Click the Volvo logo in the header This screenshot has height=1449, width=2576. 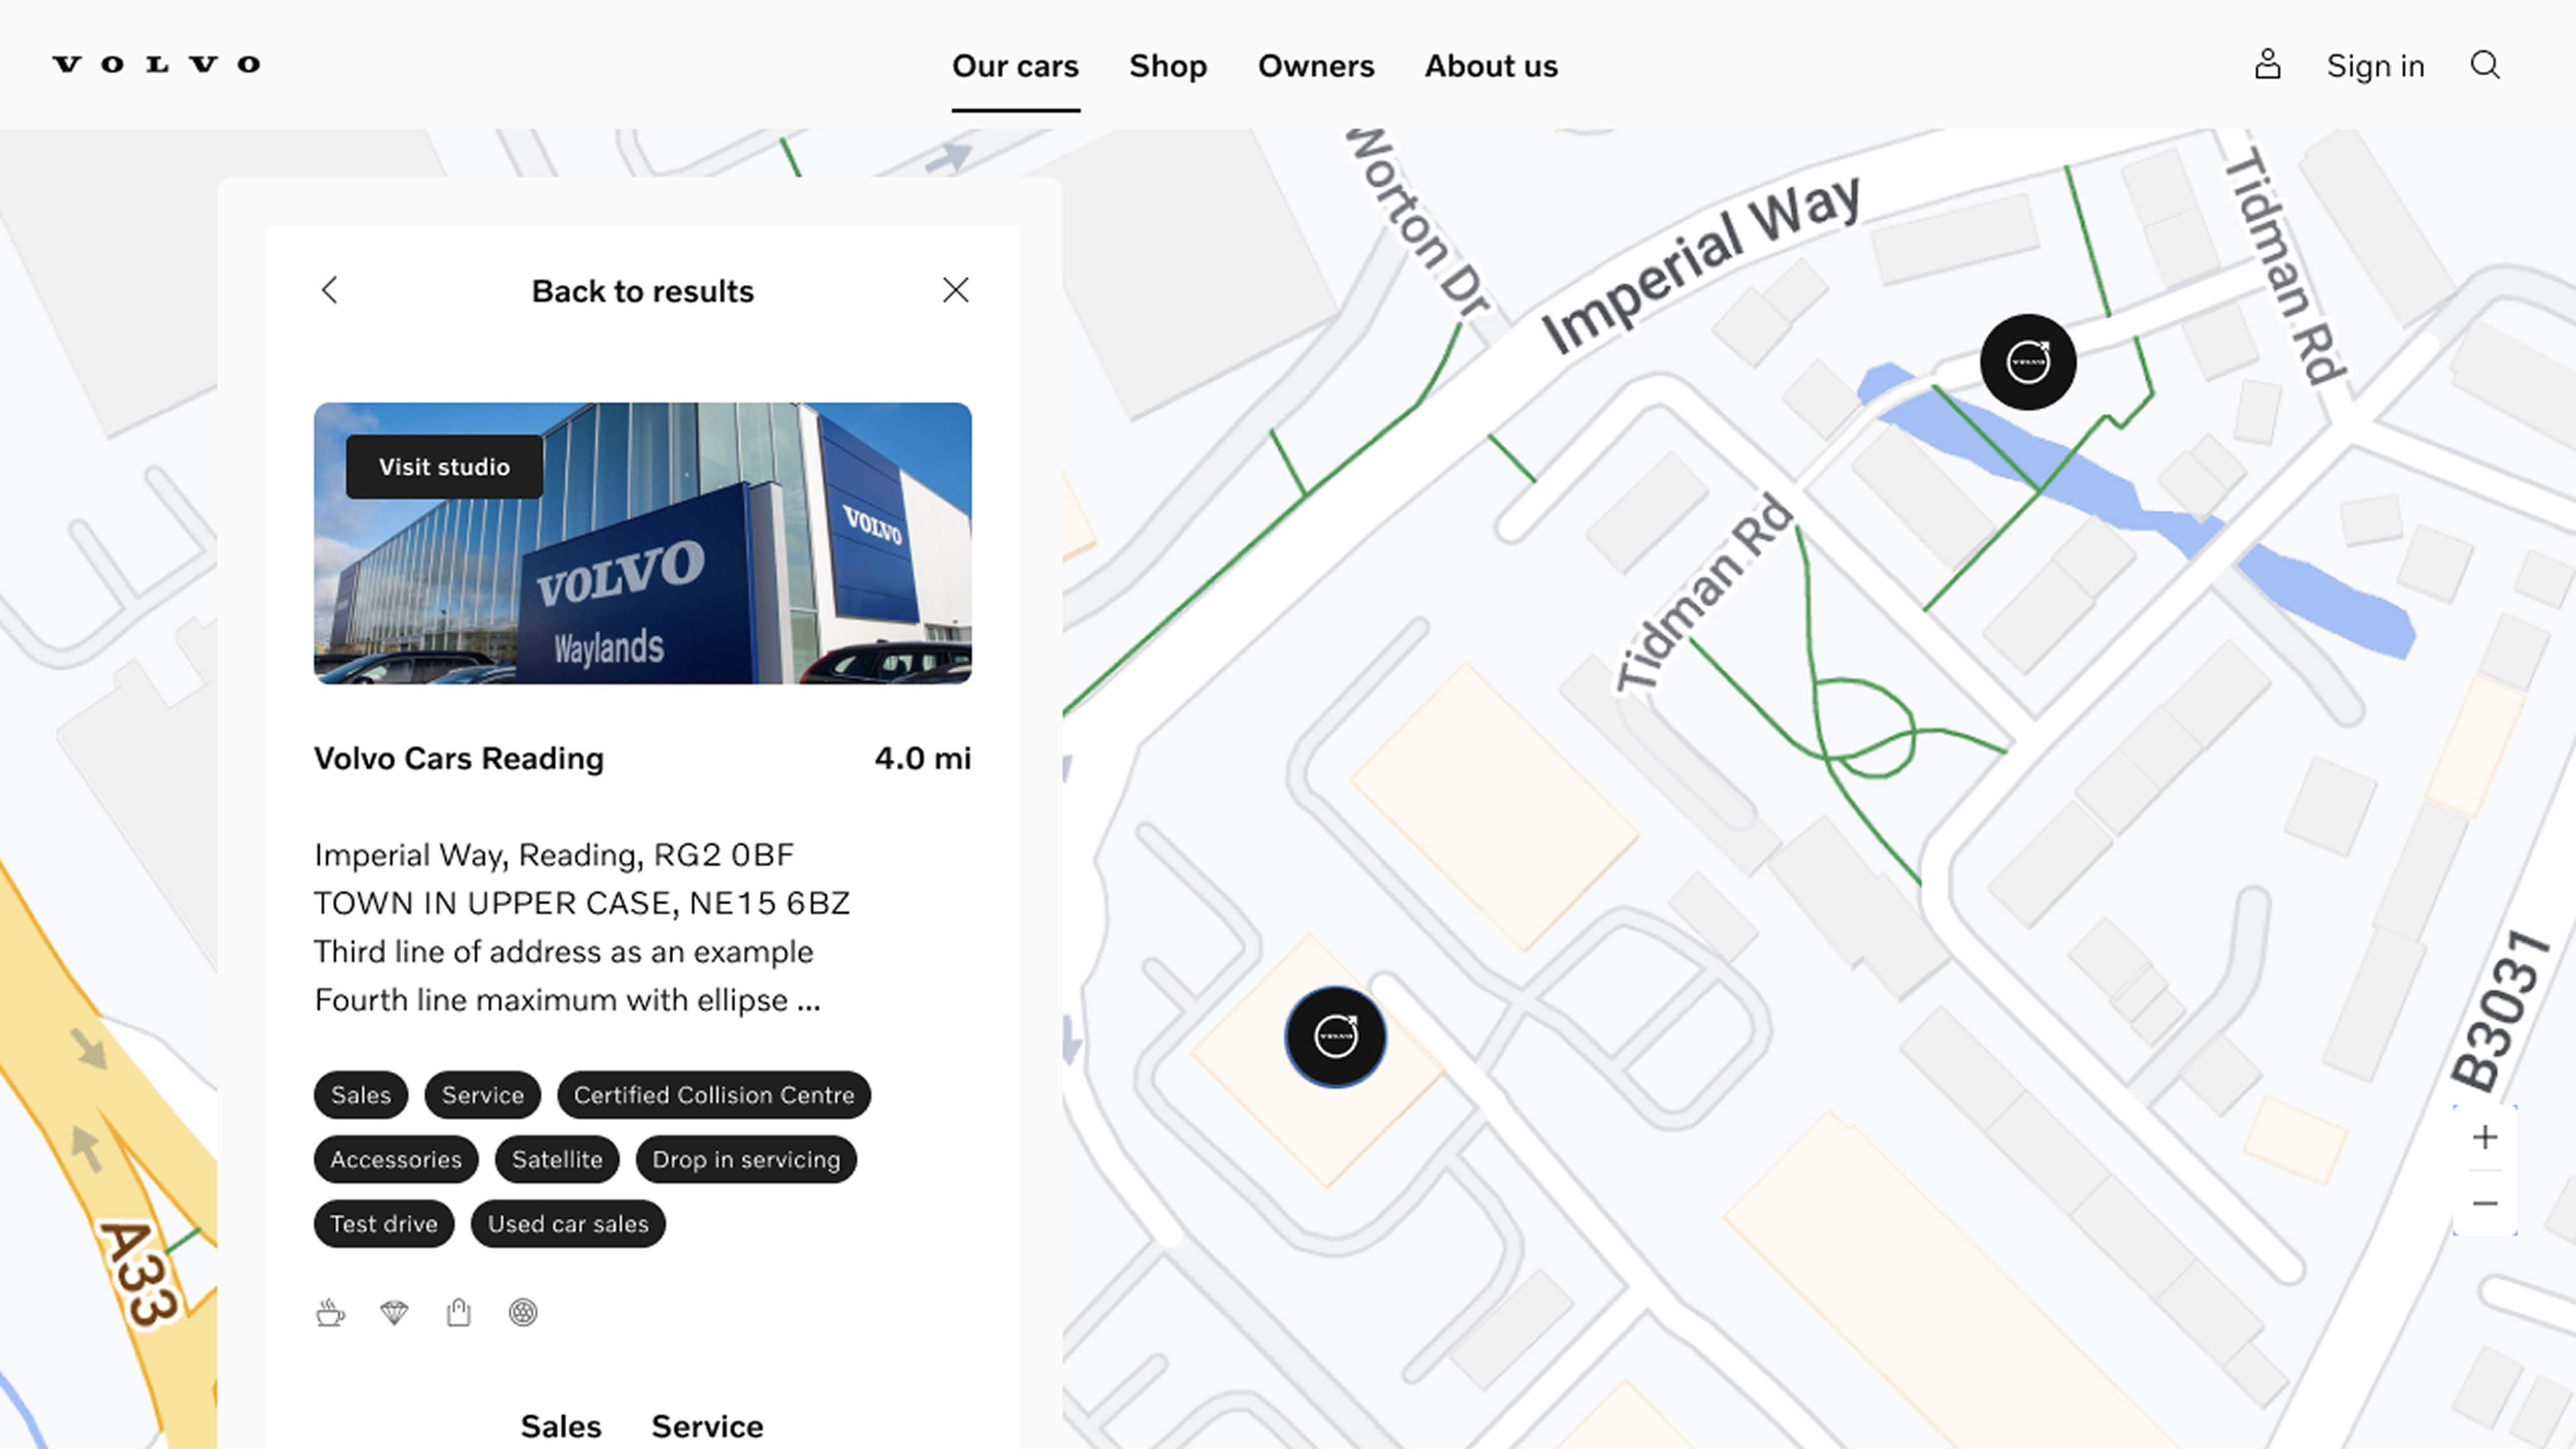[x=156, y=65]
